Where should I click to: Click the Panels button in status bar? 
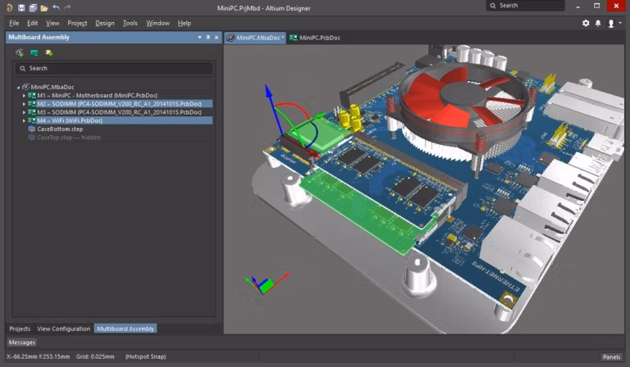tap(611, 357)
